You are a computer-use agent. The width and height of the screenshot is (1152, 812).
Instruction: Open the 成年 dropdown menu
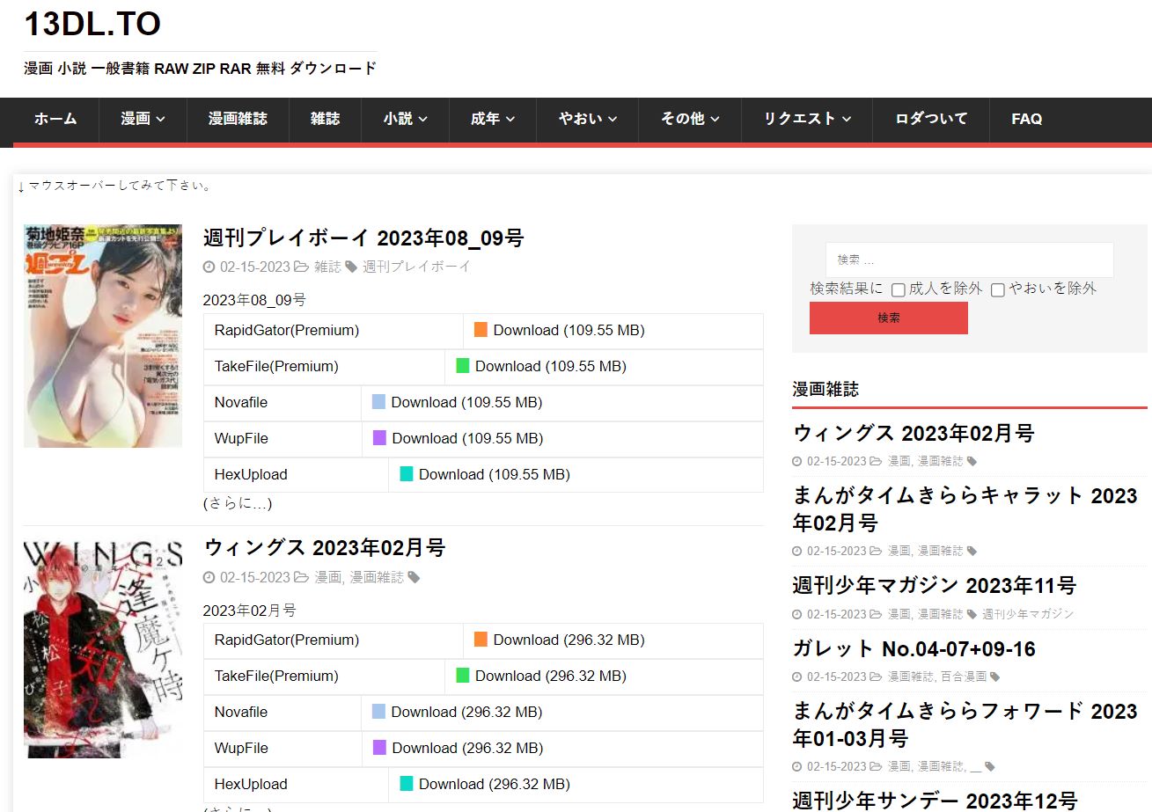[x=493, y=119]
